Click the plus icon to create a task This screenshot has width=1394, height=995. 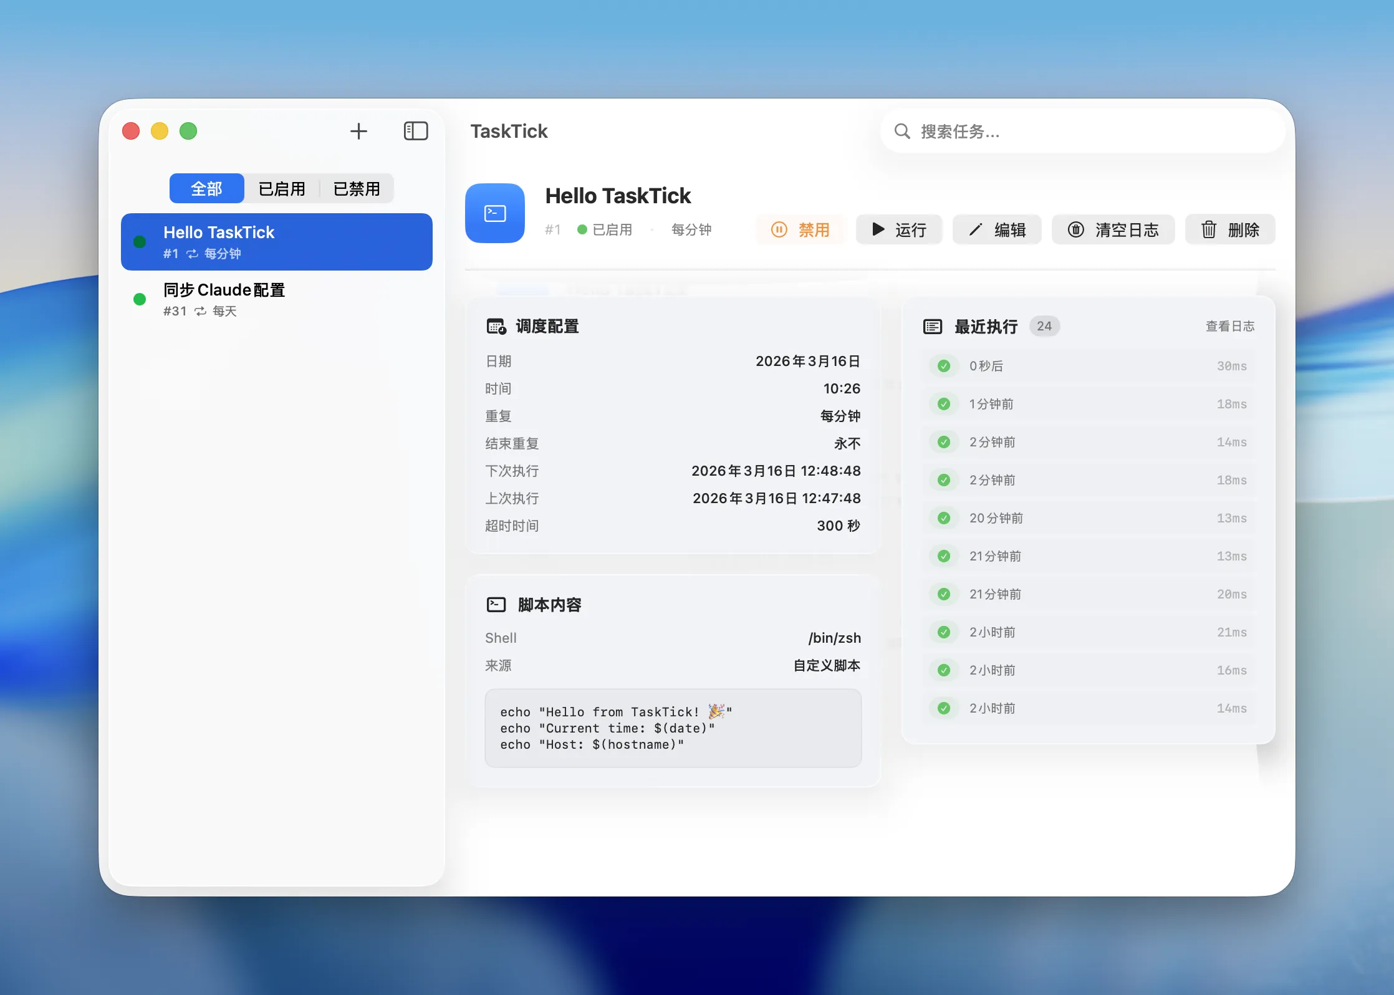coord(359,131)
